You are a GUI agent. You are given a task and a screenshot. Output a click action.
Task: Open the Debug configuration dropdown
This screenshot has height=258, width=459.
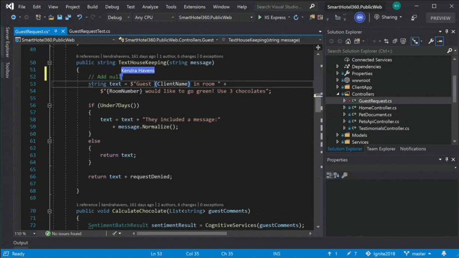[x=118, y=17]
